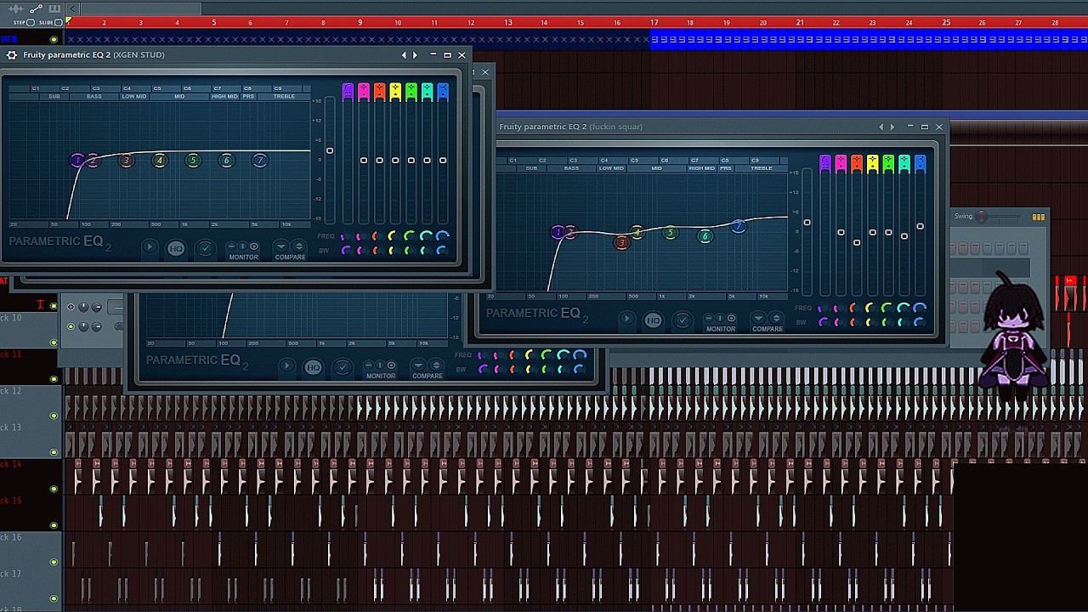Go to previous preset in fuckin squar EQ window
Image resolution: width=1088 pixels, height=612 pixels.
881,127
